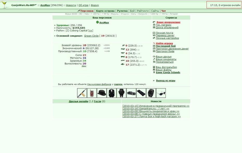This screenshot has width=242, height=153.
Task: Open the Пожаловаться link
Action: point(164,62)
